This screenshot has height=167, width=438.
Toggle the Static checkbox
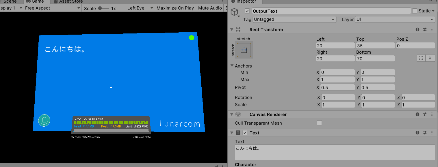415,11
